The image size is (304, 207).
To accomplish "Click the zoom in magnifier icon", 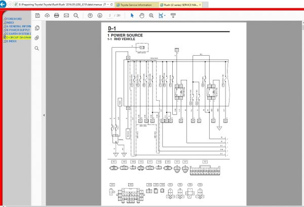I will [151, 16].
